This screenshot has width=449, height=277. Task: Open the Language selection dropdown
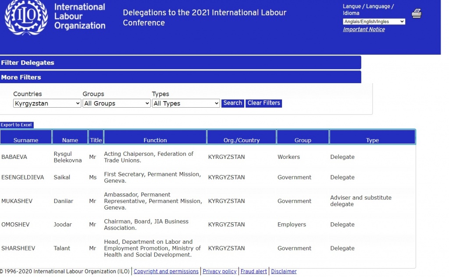pos(374,21)
